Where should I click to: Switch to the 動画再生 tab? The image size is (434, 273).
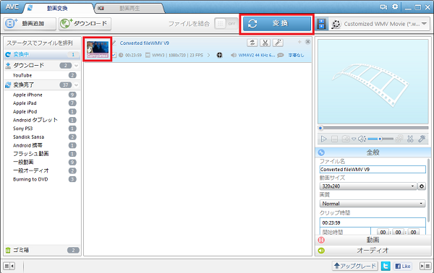coord(129,8)
